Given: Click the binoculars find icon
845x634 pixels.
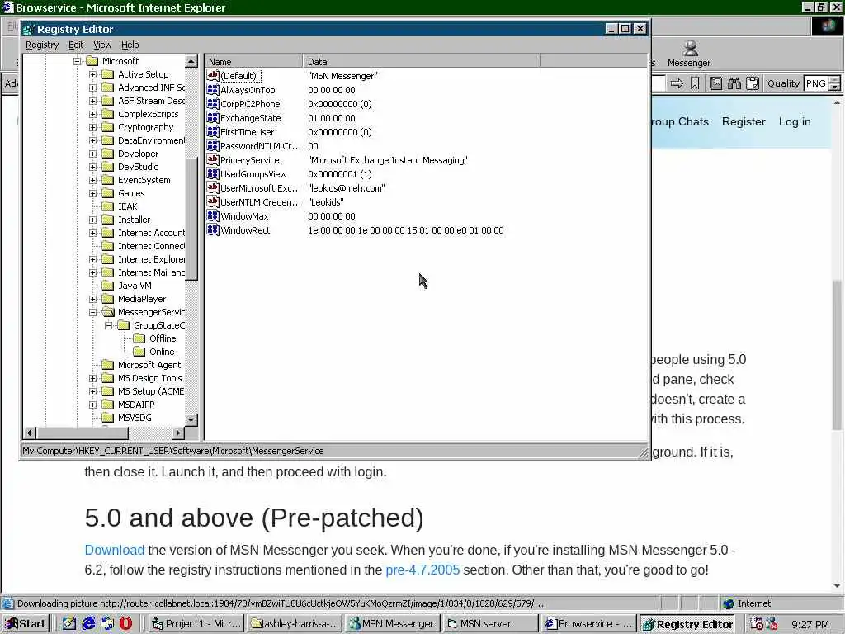Looking at the screenshot, I should click(734, 83).
